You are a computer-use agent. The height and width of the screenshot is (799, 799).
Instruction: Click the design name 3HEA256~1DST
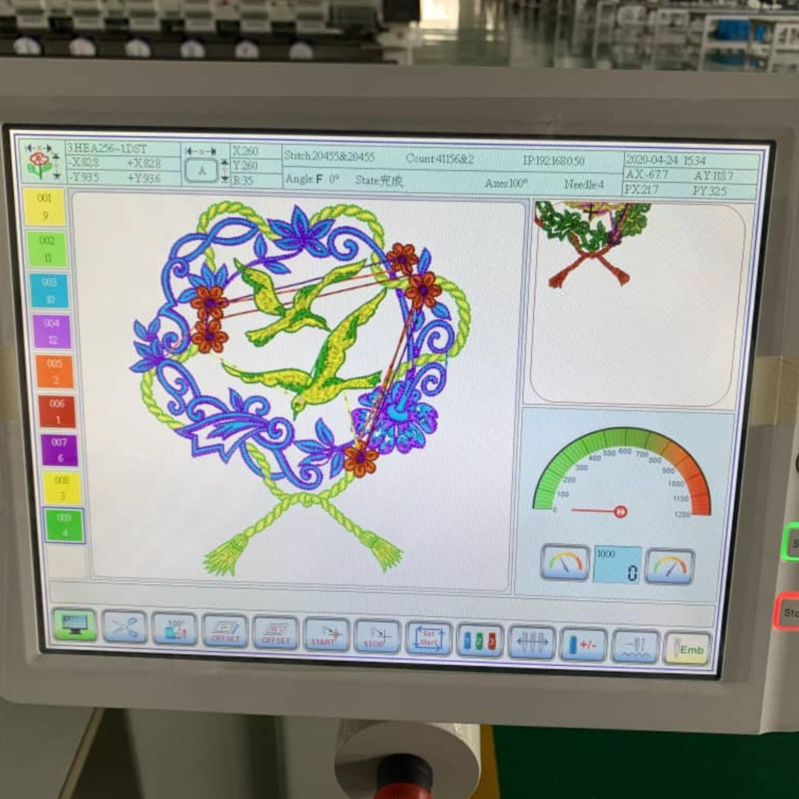point(107,149)
